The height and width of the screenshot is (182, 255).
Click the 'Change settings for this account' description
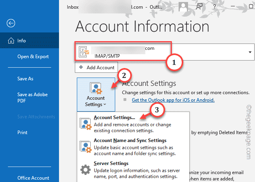click(186, 93)
